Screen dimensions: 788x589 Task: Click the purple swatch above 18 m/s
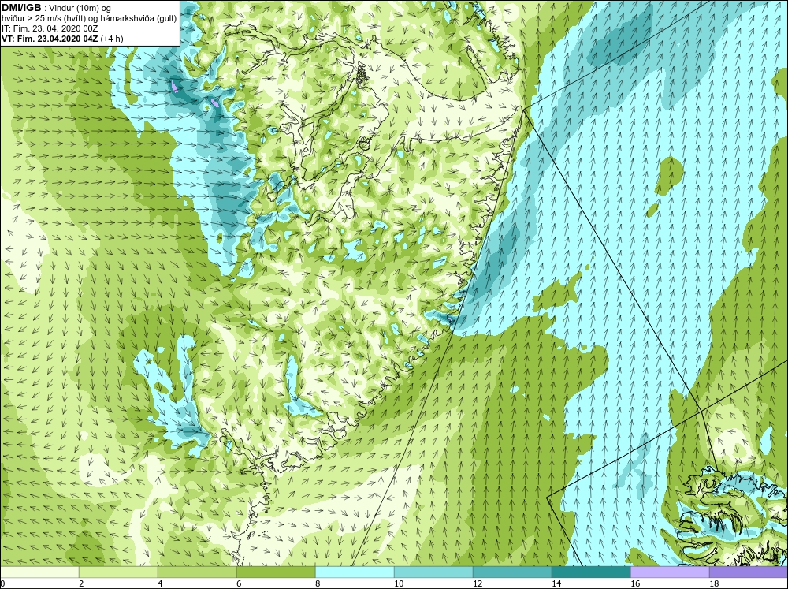[x=749, y=572]
